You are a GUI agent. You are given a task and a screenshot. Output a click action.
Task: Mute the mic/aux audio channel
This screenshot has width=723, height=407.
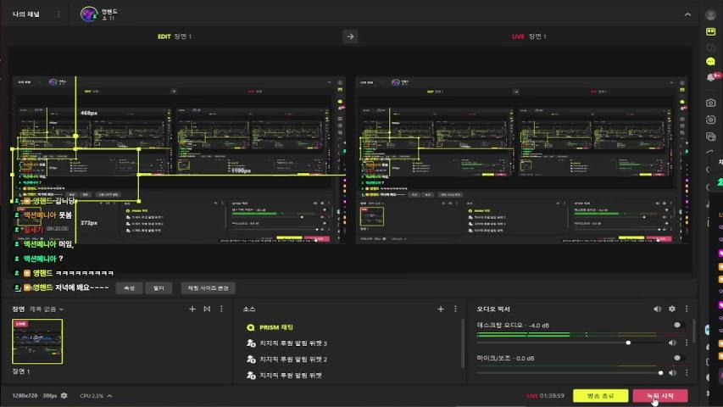pyautogui.click(x=672, y=372)
